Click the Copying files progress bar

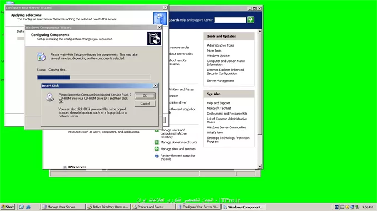[x=94, y=78]
